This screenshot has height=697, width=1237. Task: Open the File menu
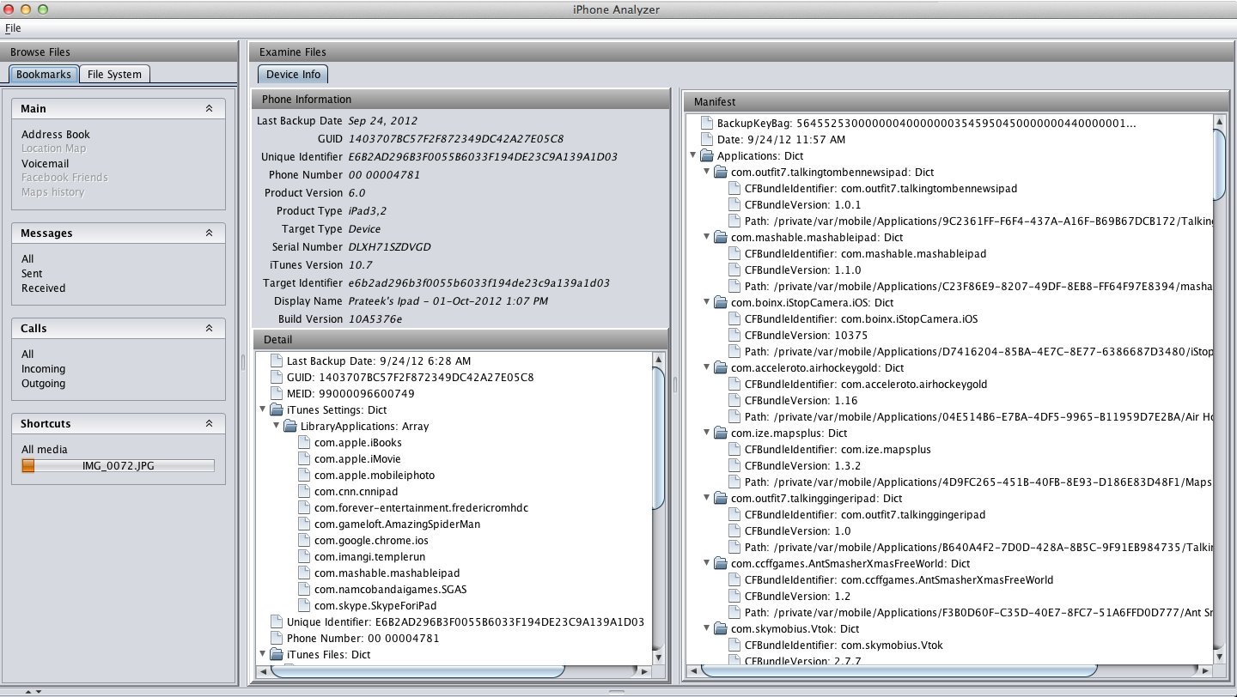[x=13, y=28]
